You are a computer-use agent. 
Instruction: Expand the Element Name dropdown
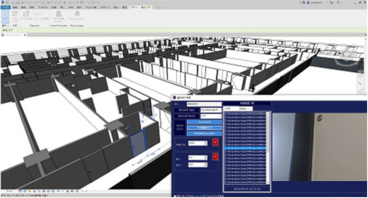click(x=220, y=116)
